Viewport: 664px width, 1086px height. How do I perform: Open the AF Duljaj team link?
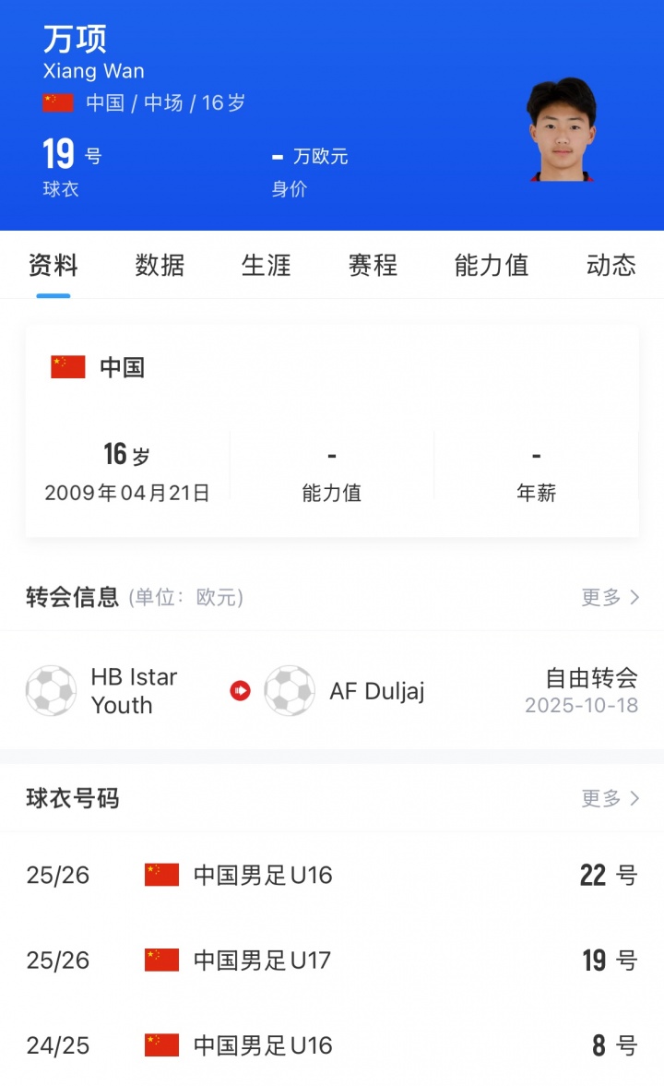376,691
